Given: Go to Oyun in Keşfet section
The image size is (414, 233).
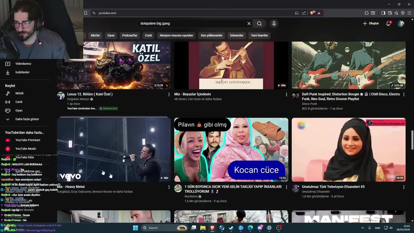Looking at the screenshot, I should pyautogui.click(x=19, y=111).
